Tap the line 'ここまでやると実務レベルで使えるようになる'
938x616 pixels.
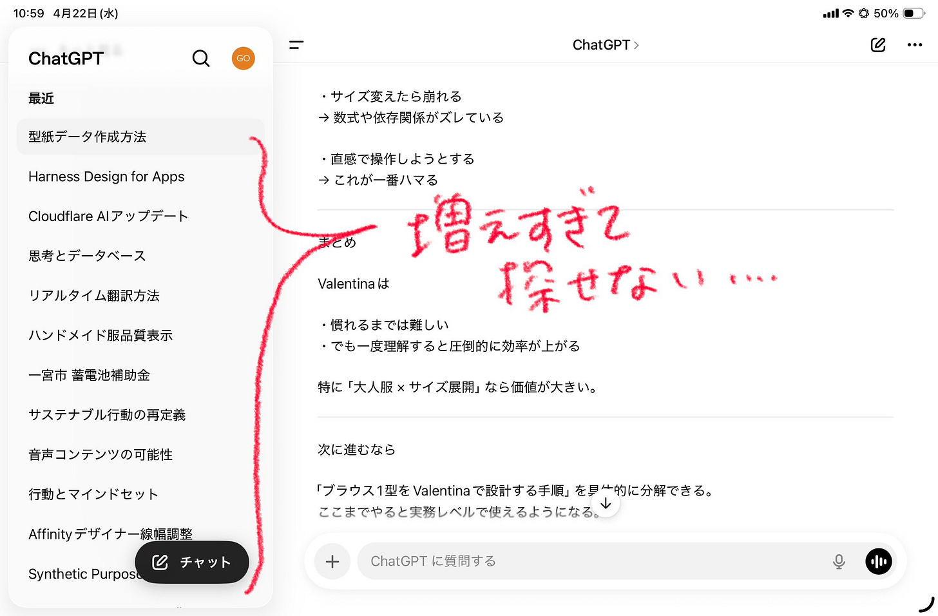tap(460, 512)
